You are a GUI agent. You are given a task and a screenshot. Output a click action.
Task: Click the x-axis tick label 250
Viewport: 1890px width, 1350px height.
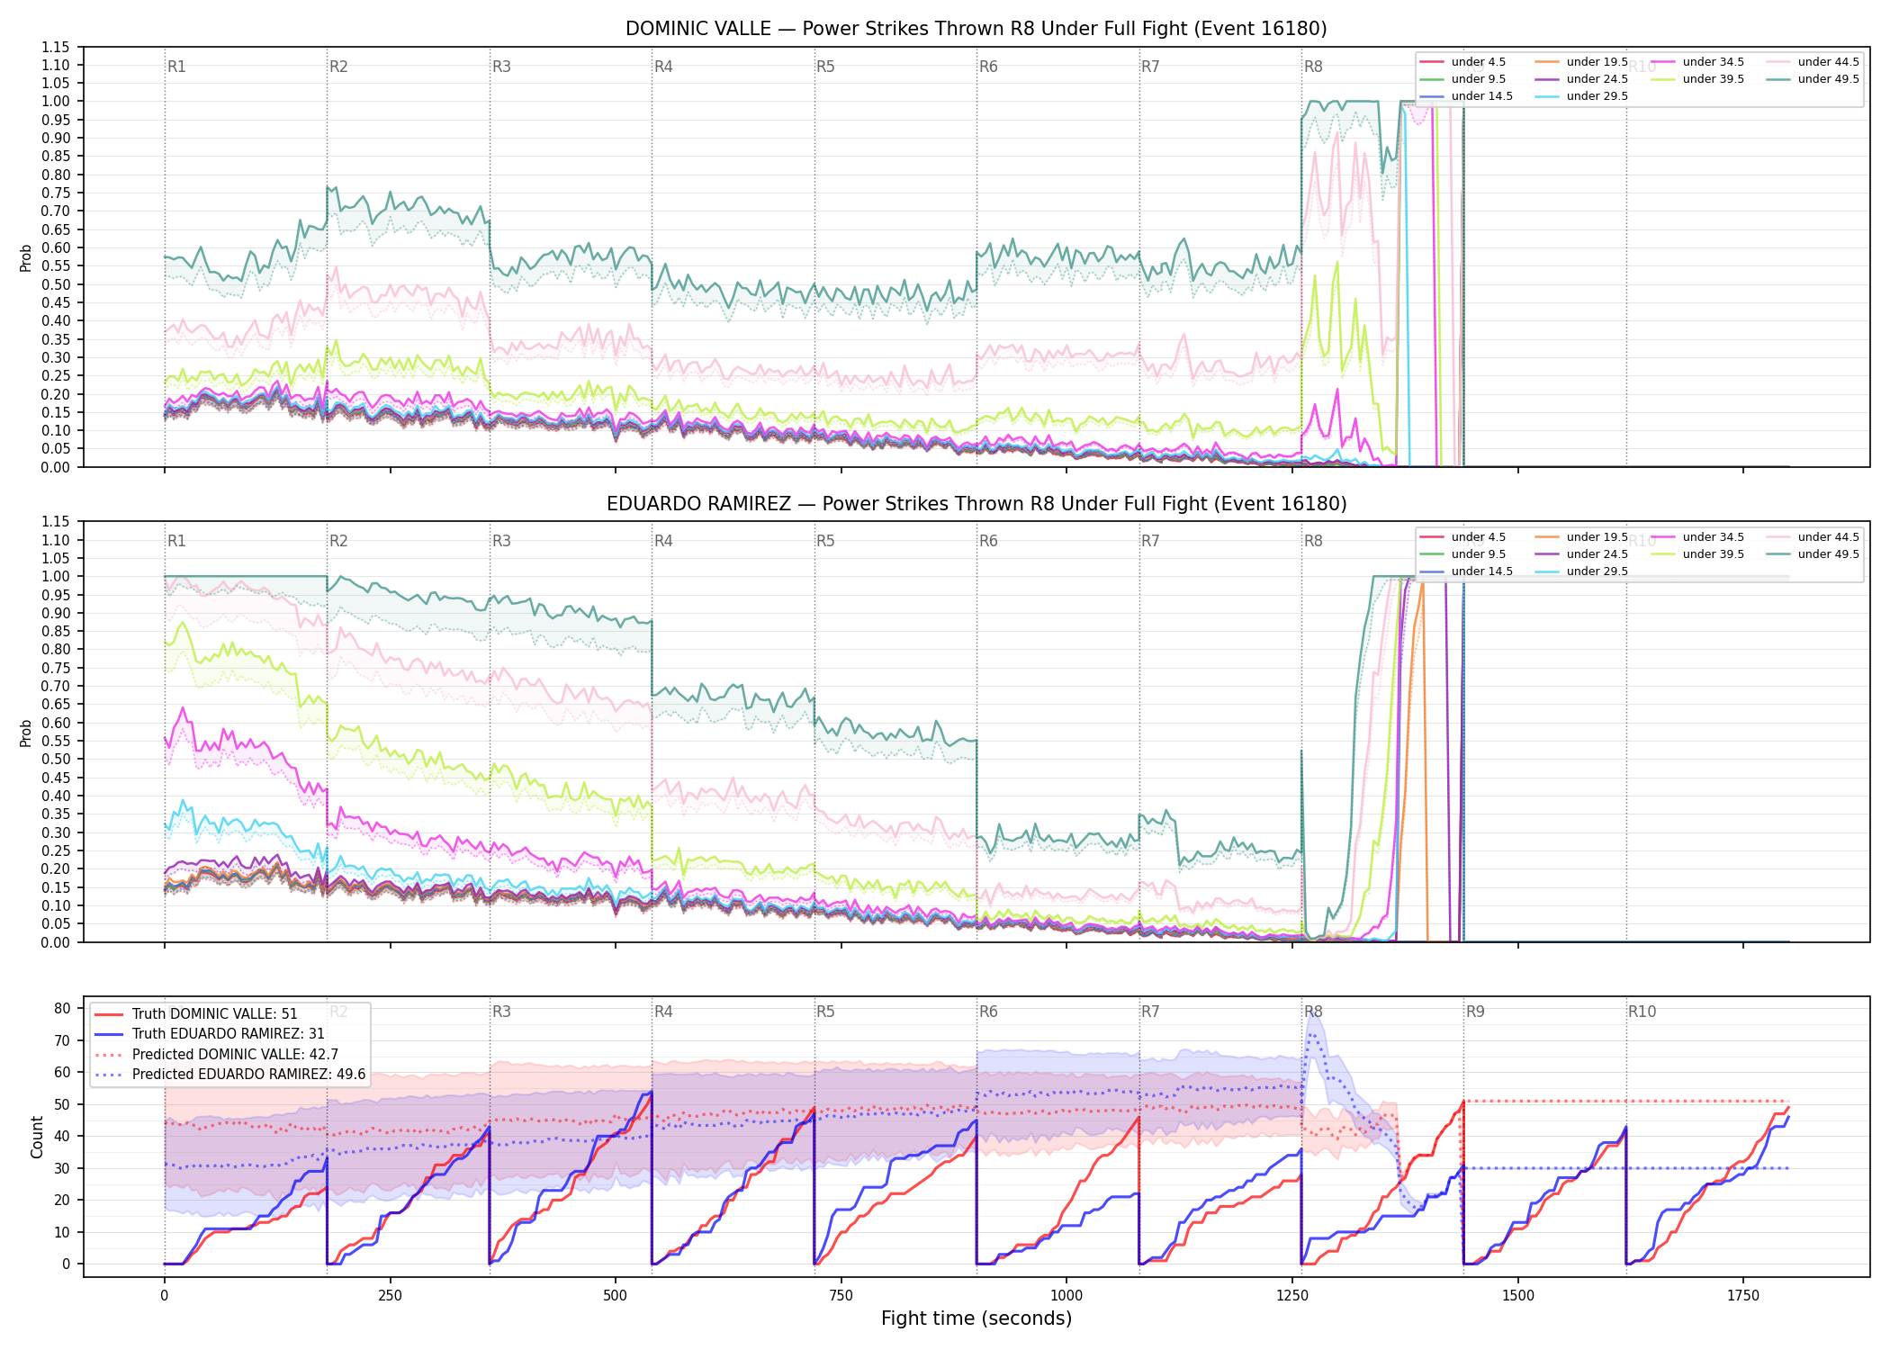pos(390,1296)
